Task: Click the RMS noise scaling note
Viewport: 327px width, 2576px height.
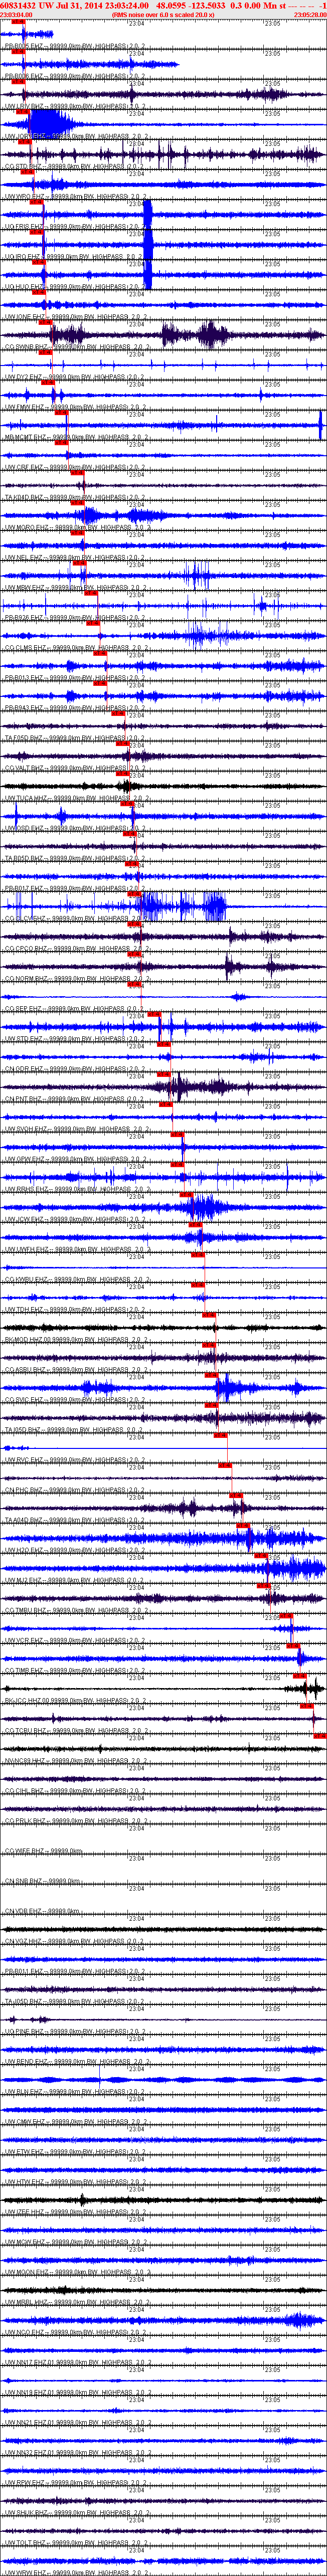Action: (x=163, y=15)
